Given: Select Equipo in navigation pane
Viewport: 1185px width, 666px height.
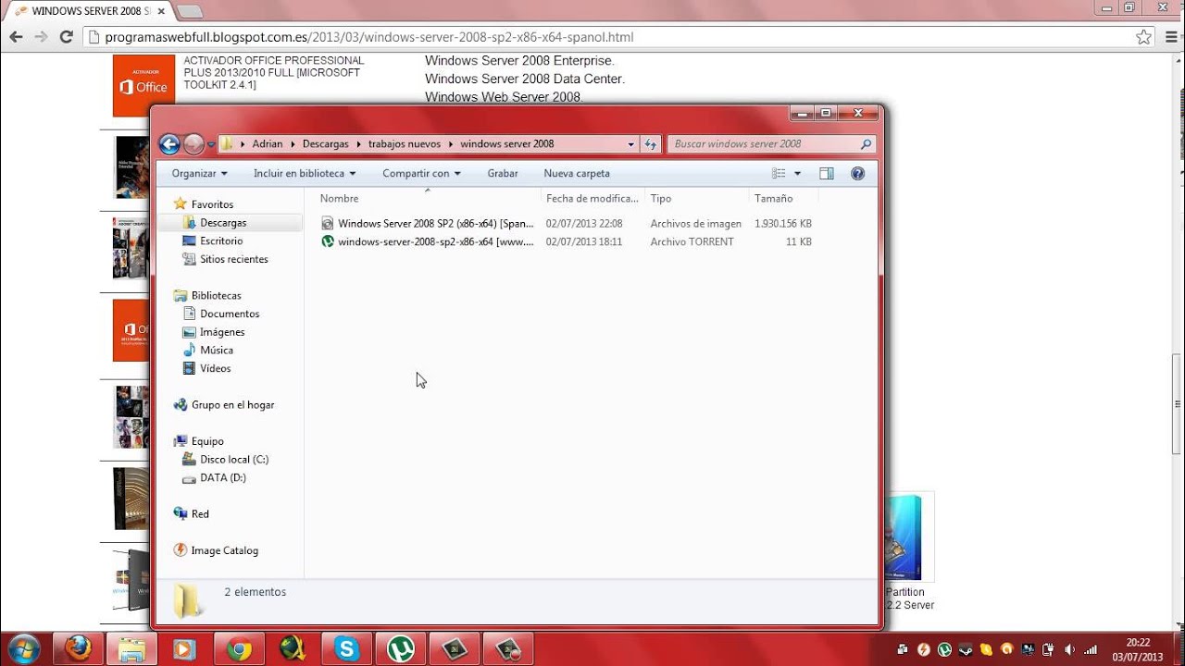Looking at the screenshot, I should (207, 441).
